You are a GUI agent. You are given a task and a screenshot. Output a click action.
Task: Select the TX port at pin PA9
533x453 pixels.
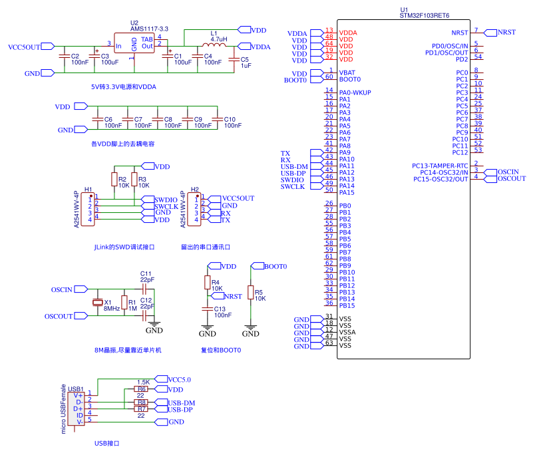(x=317, y=152)
